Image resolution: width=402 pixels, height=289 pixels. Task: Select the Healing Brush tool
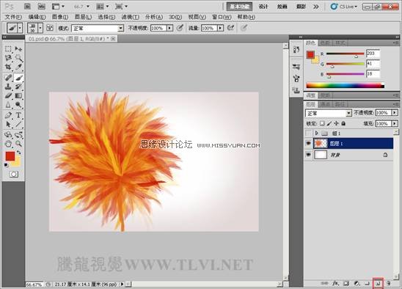point(8,77)
